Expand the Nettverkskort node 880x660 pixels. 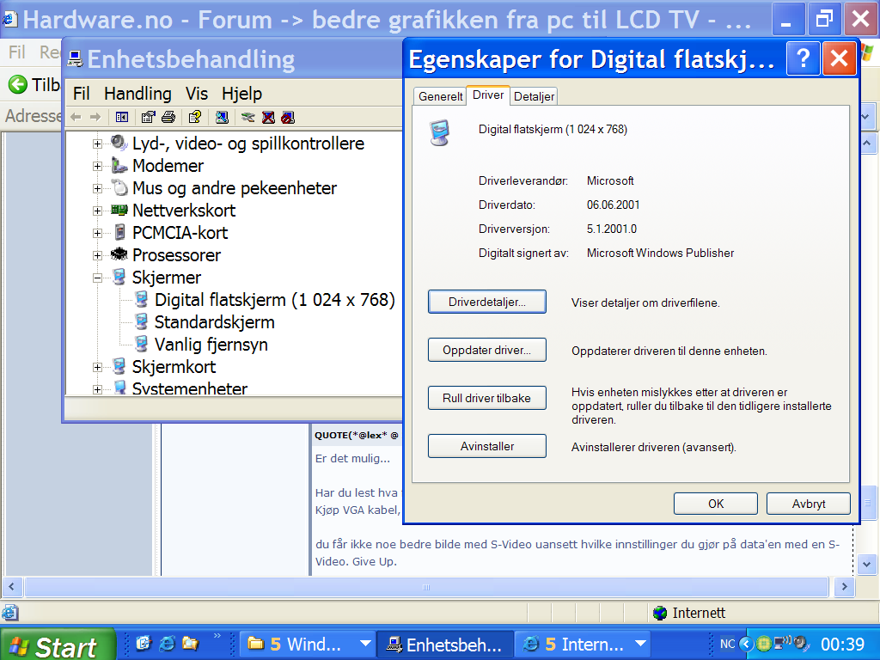[x=97, y=211]
